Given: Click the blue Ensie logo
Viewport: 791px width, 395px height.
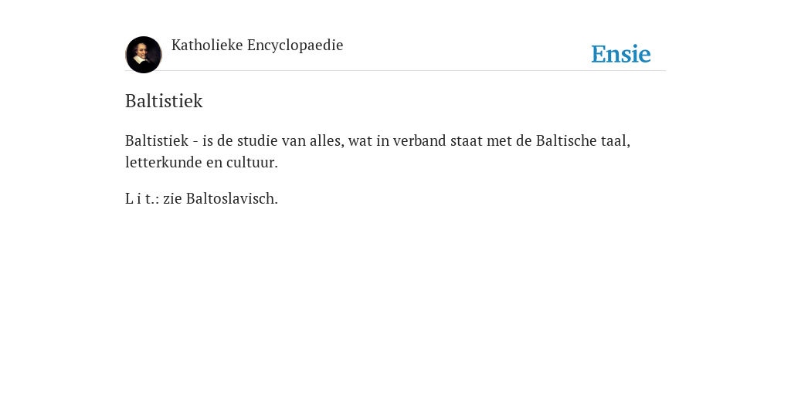Looking at the screenshot, I should (x=621, y=54).
